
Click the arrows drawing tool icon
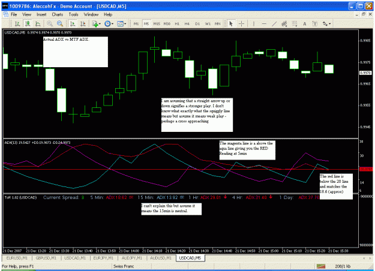[325, 23]
